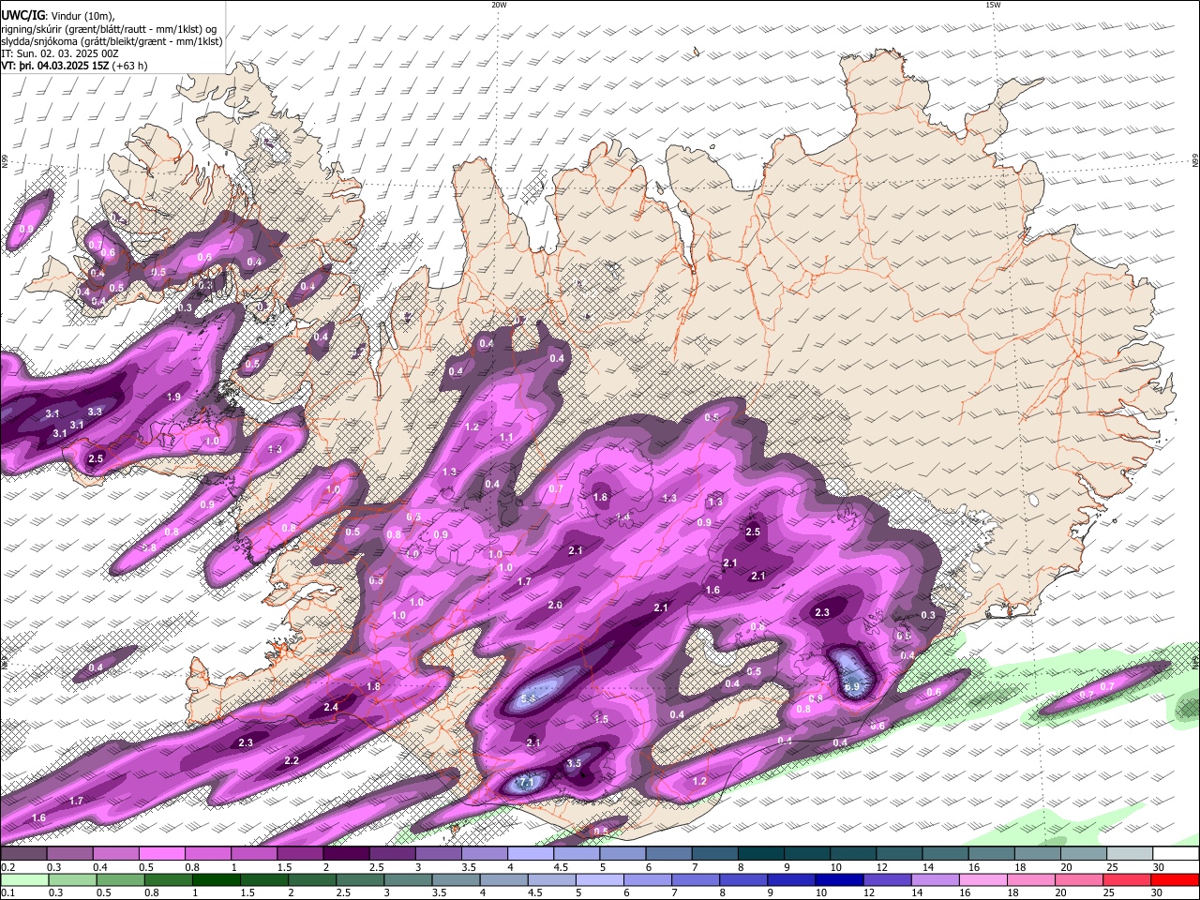Click the 'VT: þri. 04.03.2025 15Z' valid time line

point(55,66)
